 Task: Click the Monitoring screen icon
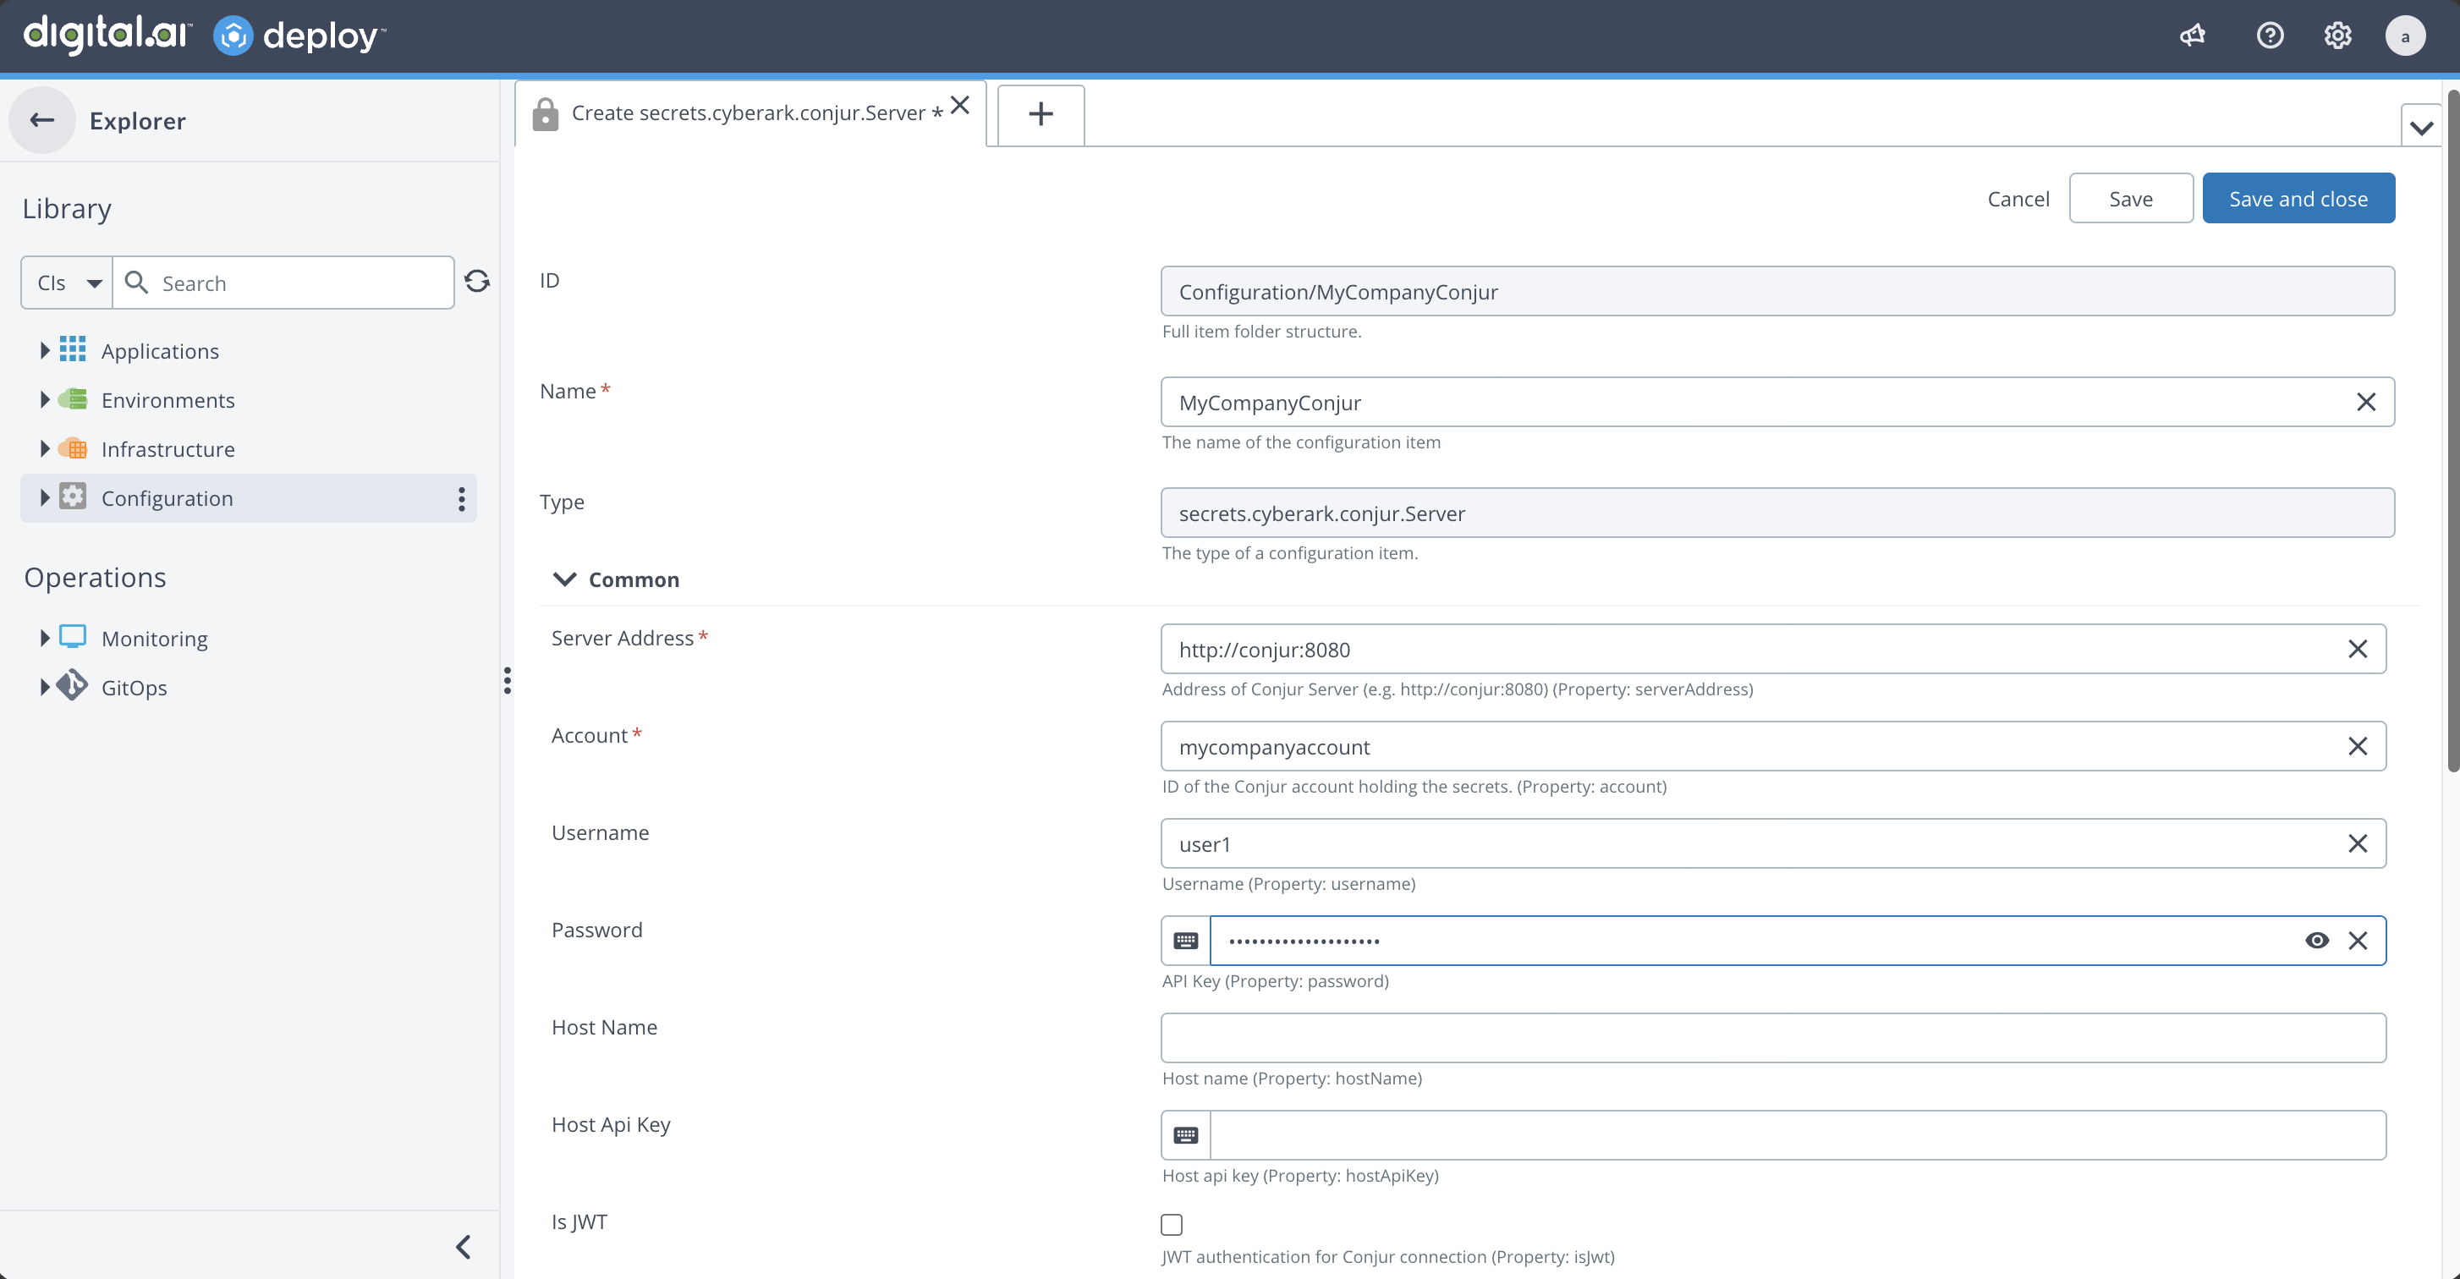pos(73,637)
